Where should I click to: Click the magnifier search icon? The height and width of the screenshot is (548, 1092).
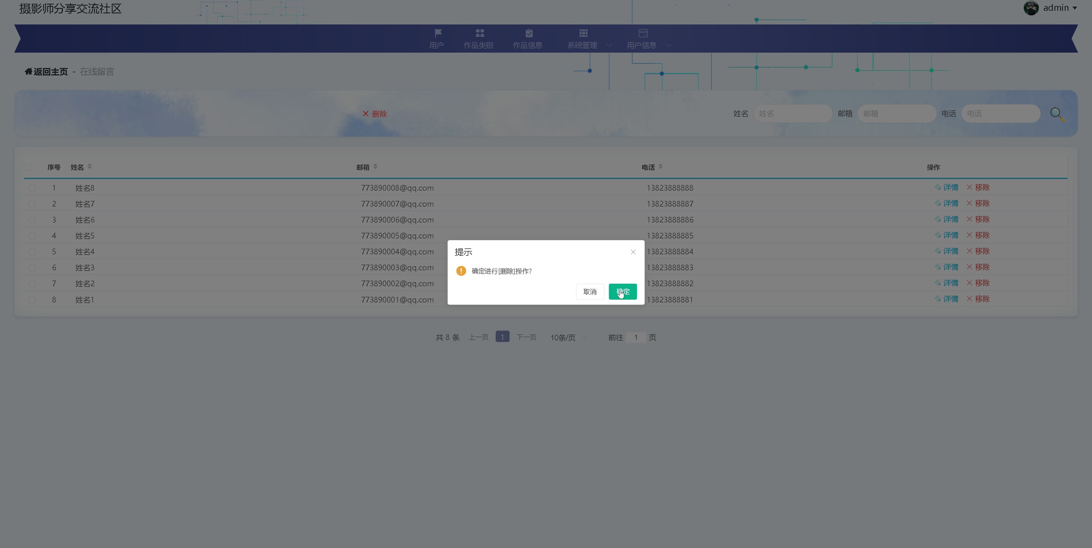coord(1057,114)
